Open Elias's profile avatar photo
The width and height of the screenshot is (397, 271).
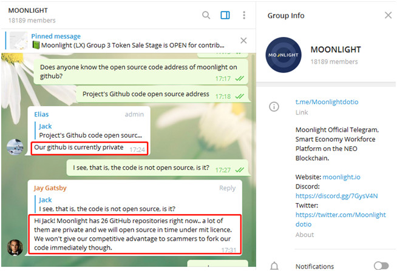[x=15, y=147]
